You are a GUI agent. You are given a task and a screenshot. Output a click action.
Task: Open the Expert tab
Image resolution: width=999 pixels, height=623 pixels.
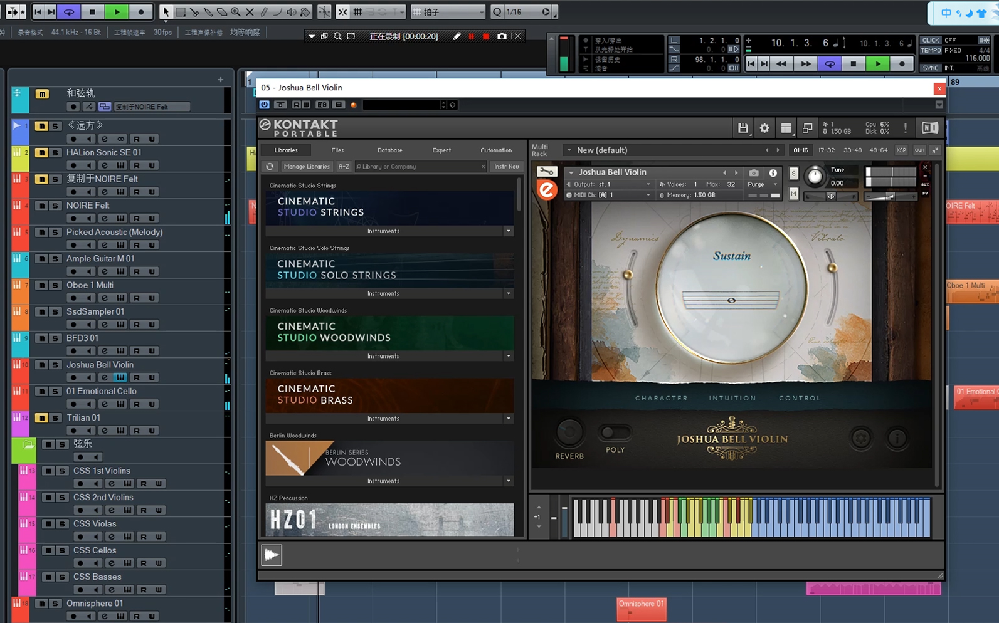[x=441, y=150]
